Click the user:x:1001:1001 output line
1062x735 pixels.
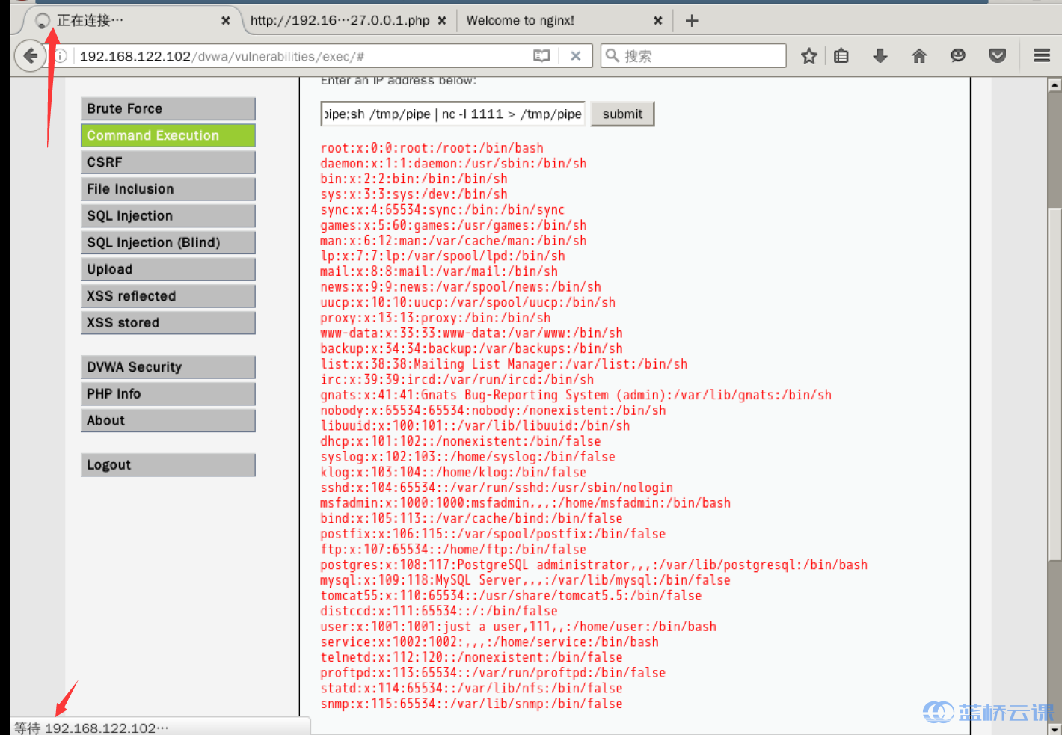[x=518, y=627]
